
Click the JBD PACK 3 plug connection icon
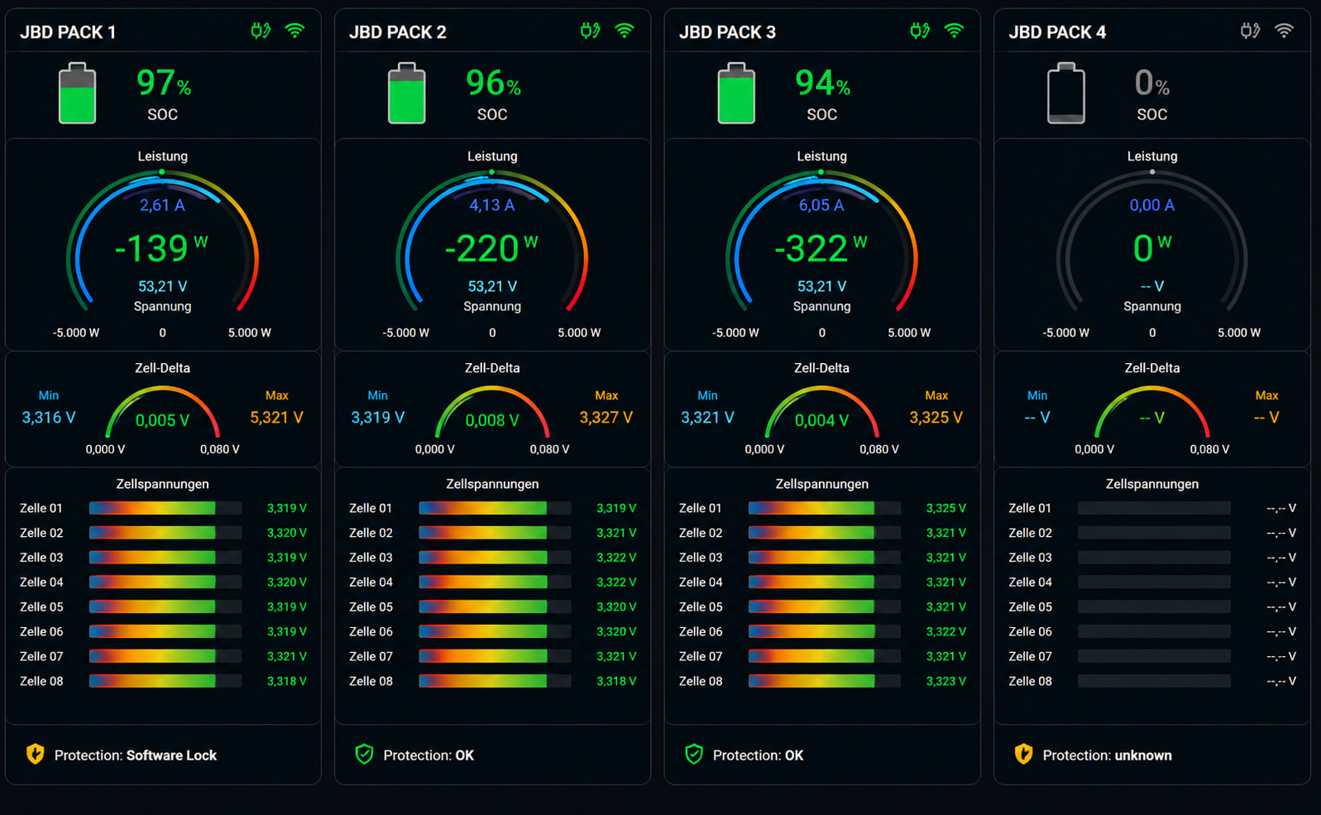click(920, 31)
